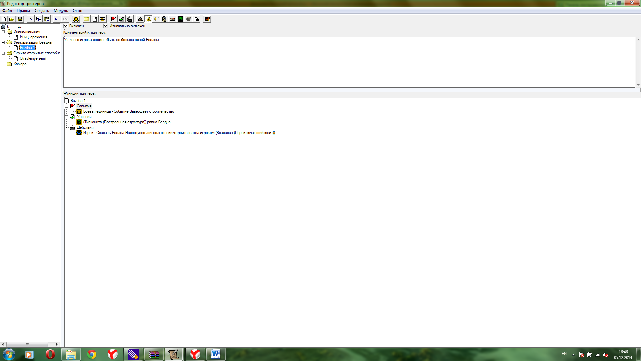Open the Модуль menu
The height and width of the screenshot is (361, 641).
(x=61, y=11)
